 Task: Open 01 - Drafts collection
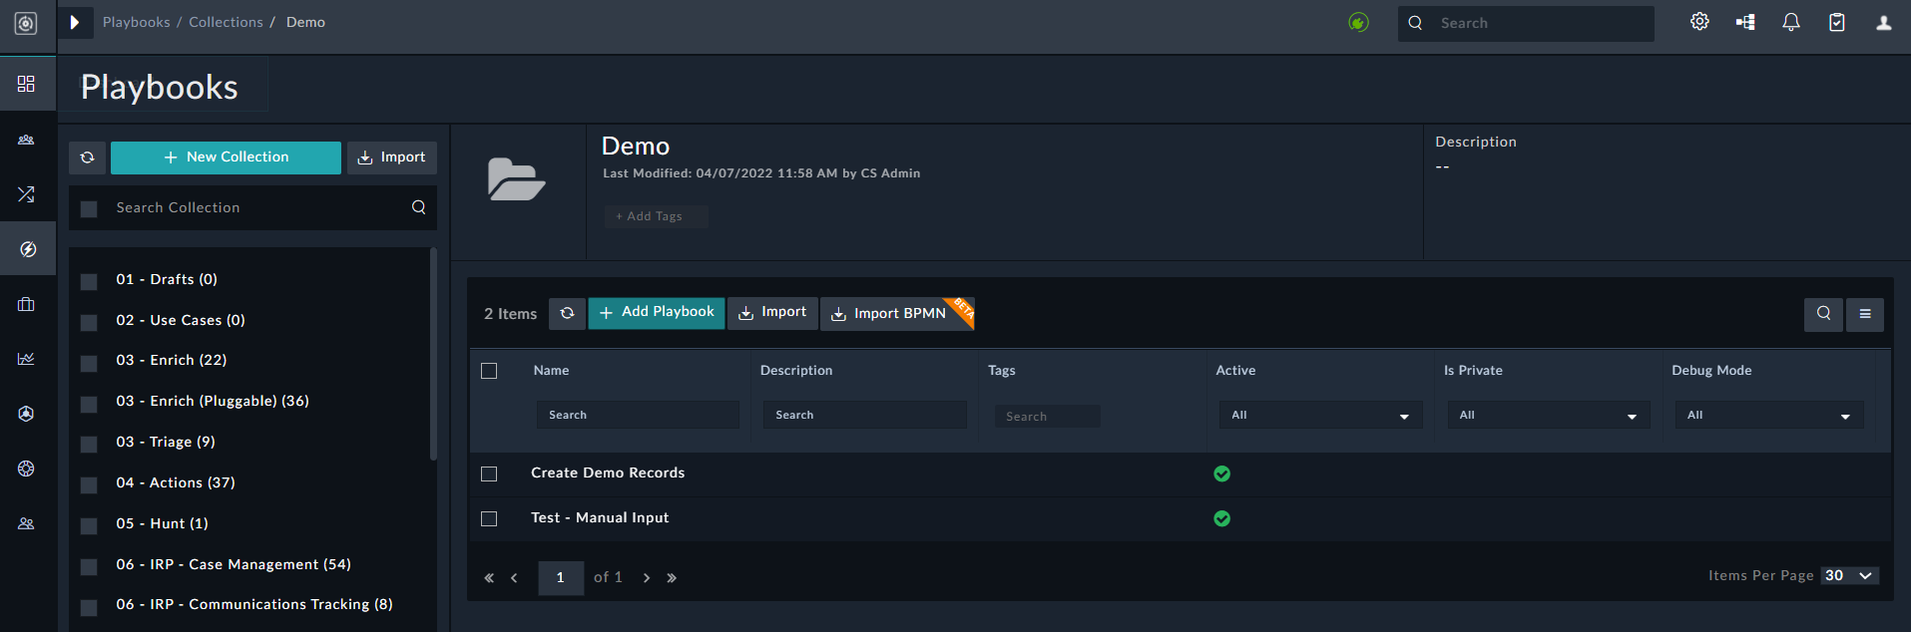tap(167, 279)
